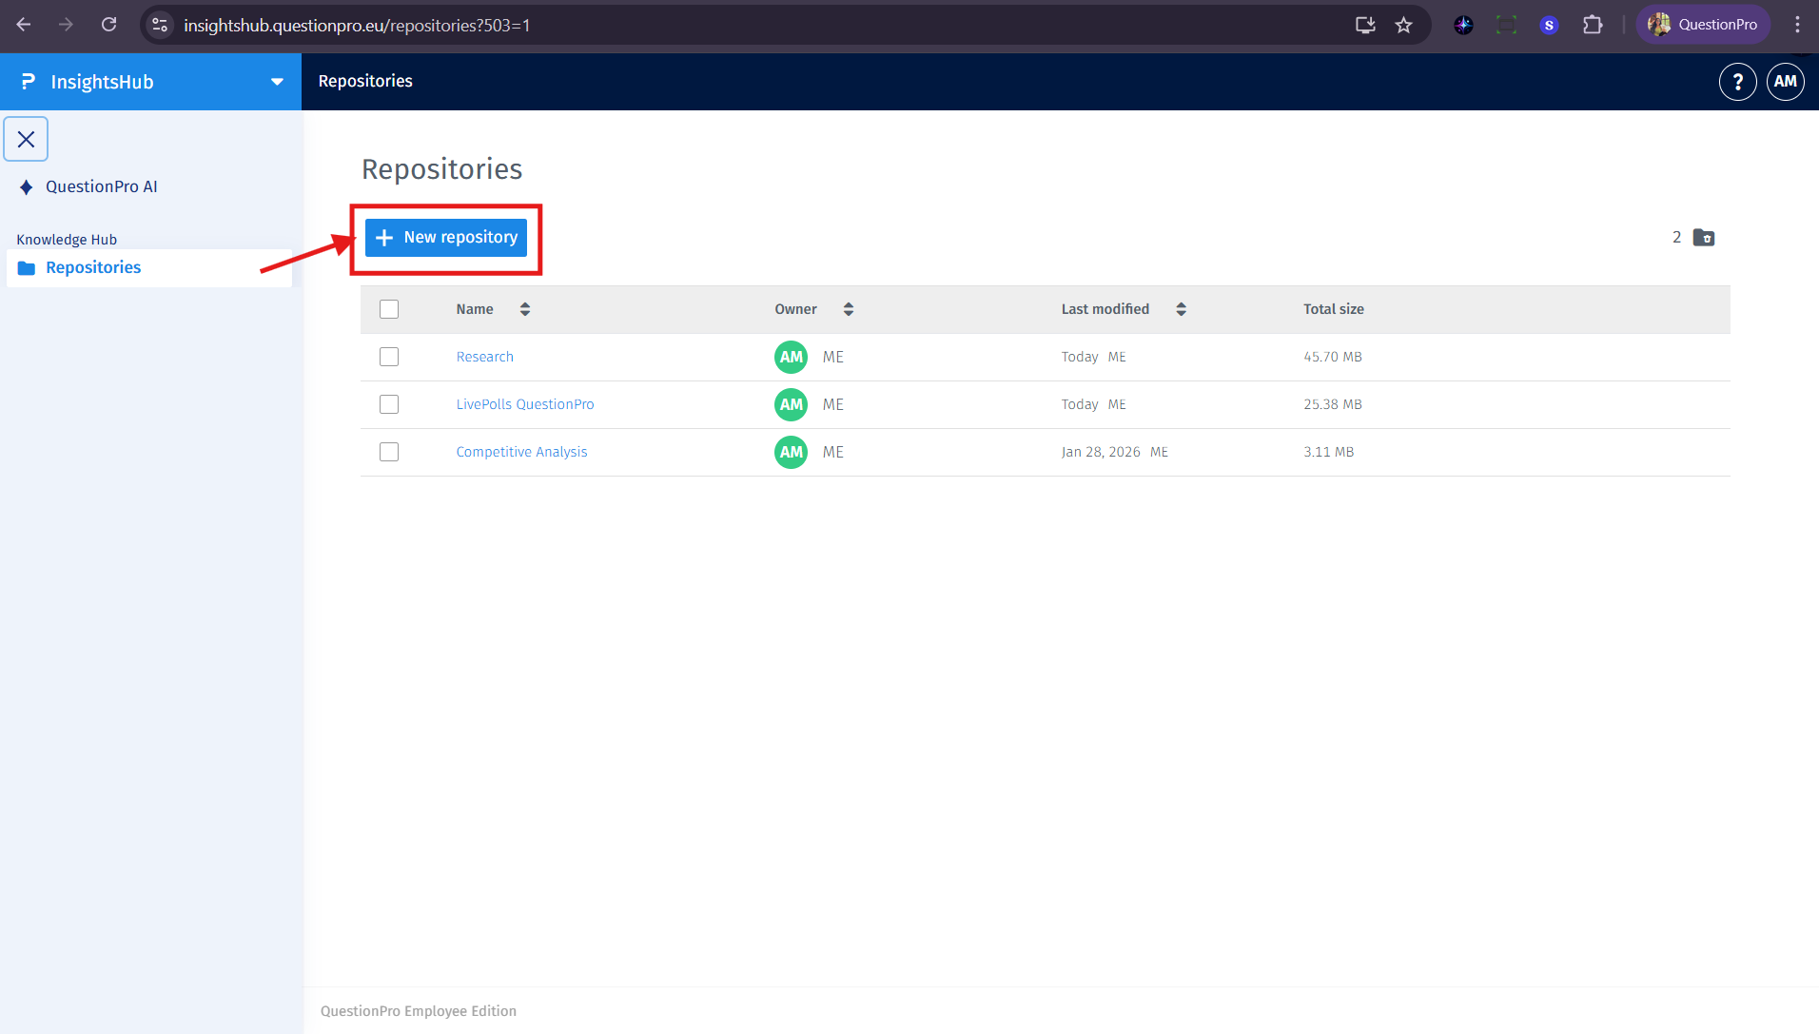Sort repositories by Name column arrows

coord(524,309)
